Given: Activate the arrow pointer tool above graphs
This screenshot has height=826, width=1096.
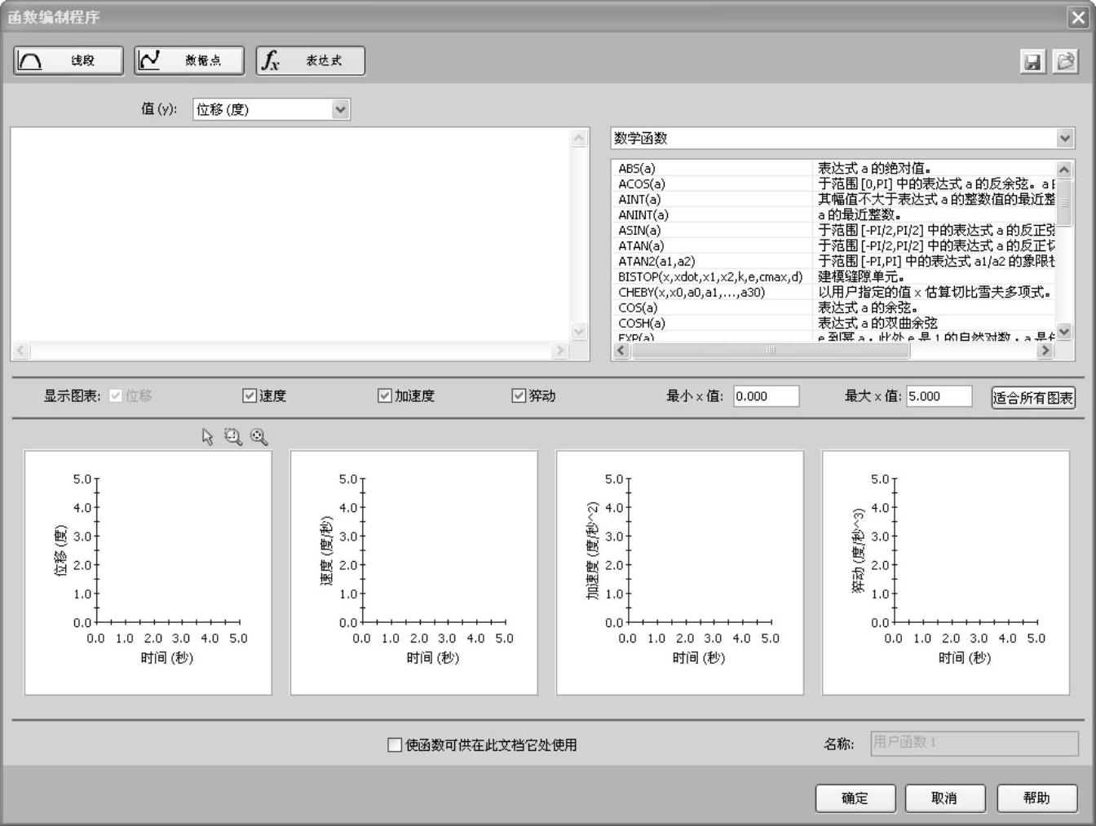Looking at the screenshot, I should point(207,437).
